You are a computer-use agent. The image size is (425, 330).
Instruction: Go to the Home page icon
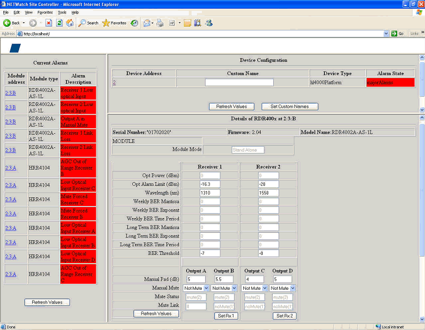pyautogui.click(x=70, y=23)
